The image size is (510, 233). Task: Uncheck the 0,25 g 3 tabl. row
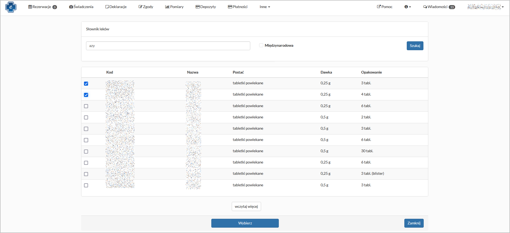pos(86,83)
